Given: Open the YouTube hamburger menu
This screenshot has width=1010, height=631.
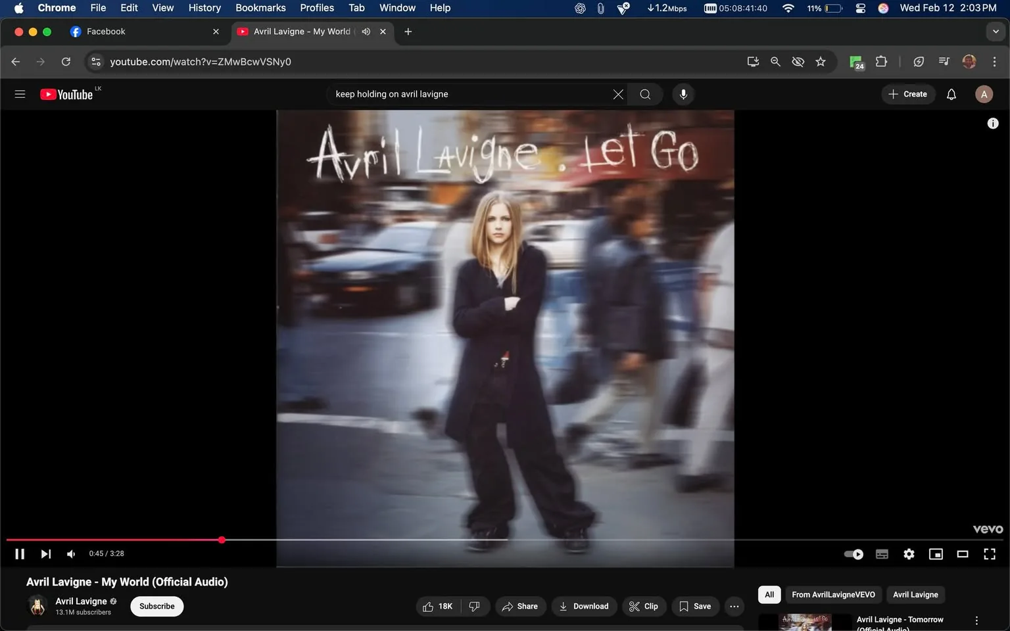Looking at the screenshot, I should (x=20, y=94).
